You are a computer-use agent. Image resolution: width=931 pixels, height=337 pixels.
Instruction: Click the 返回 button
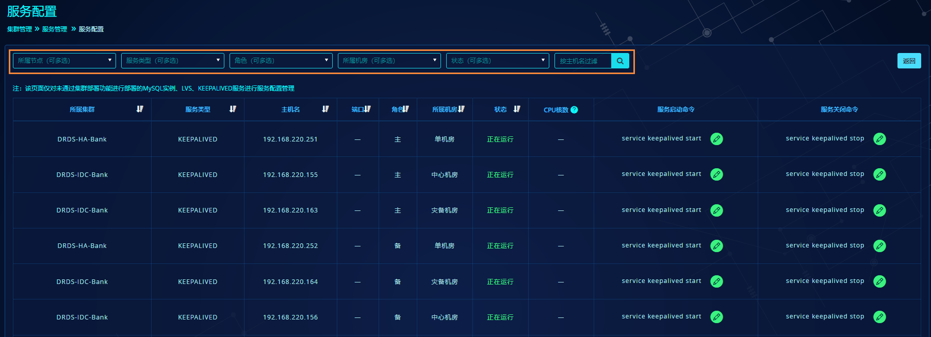909,61
